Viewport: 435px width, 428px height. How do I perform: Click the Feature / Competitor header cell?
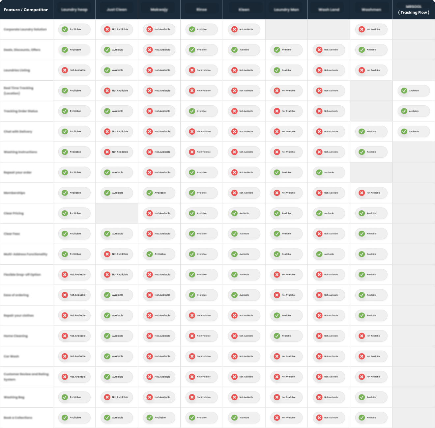click(x=26, y=10)
